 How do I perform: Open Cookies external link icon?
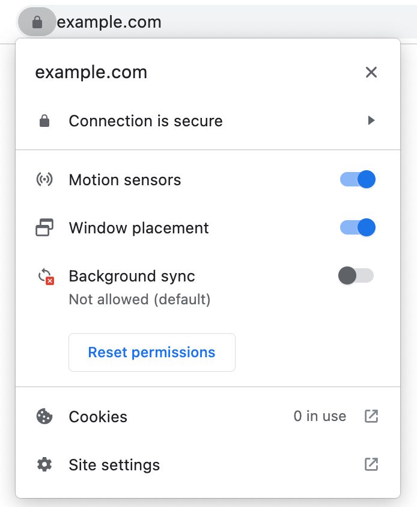(x=371, y=416)
